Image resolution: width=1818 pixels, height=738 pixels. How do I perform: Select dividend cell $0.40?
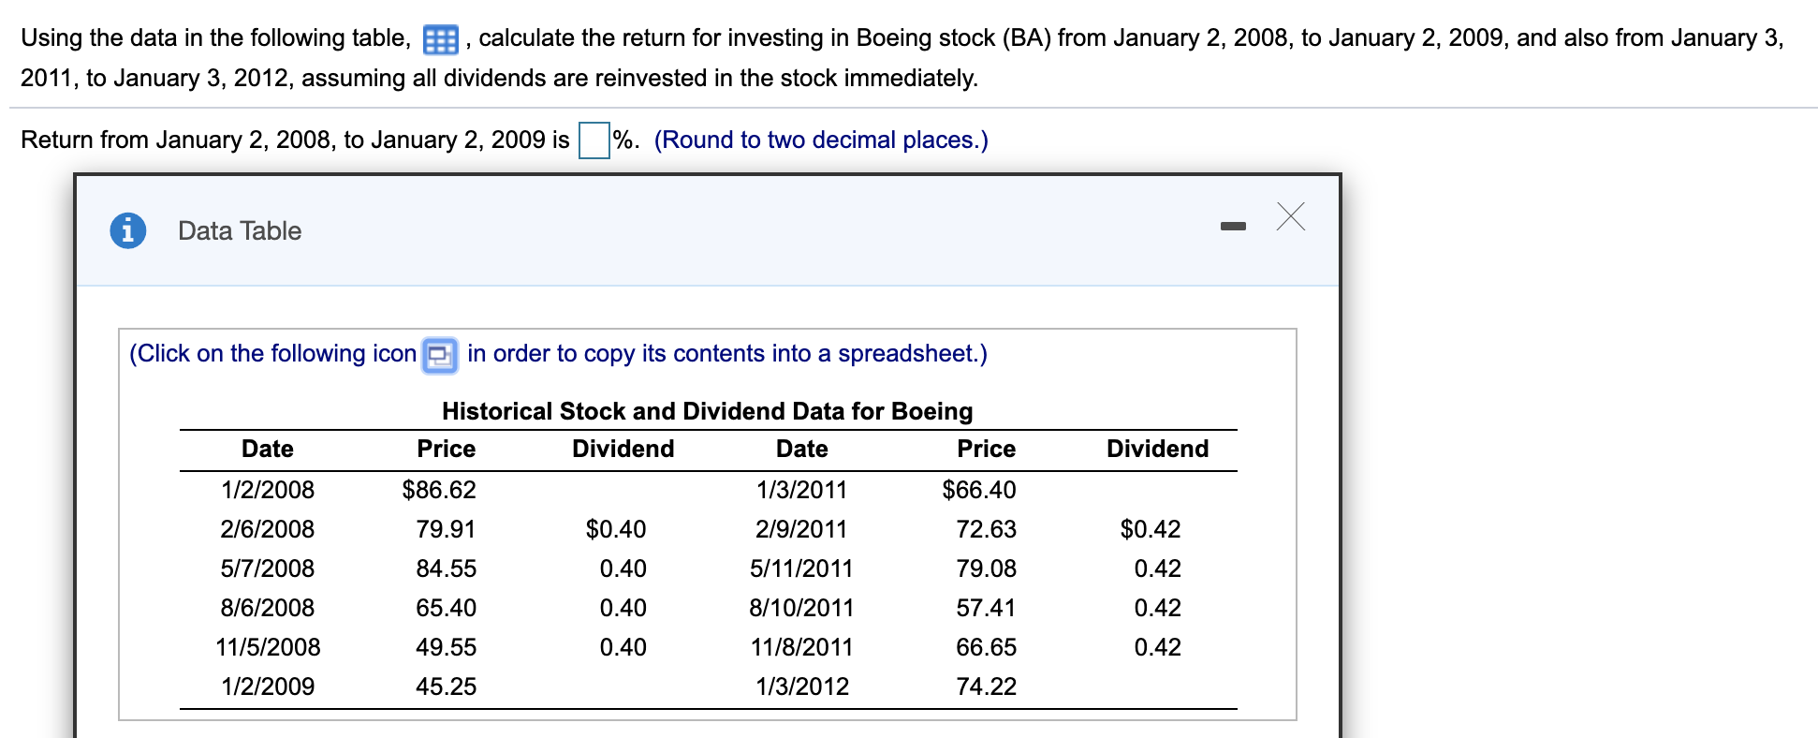tap(616, 529)
